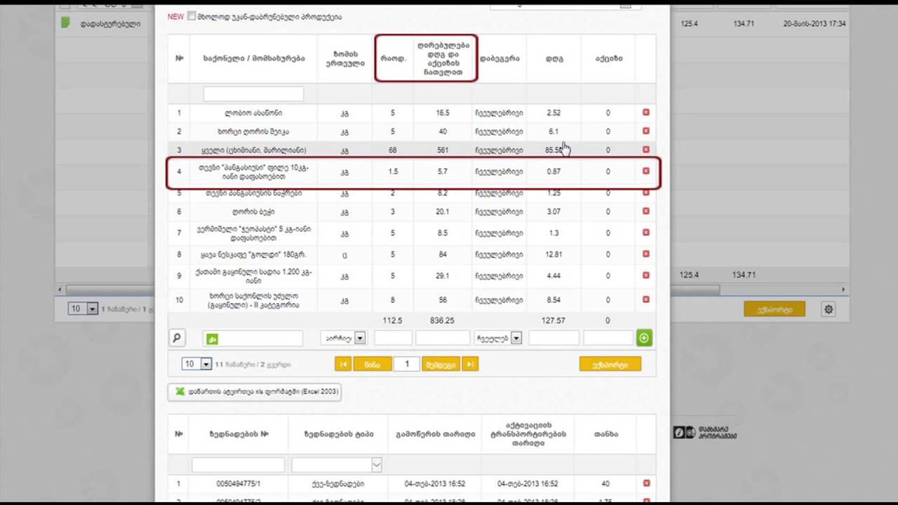Focus the new-row VAT input field
898x505 pixels.
click(554, 338)
